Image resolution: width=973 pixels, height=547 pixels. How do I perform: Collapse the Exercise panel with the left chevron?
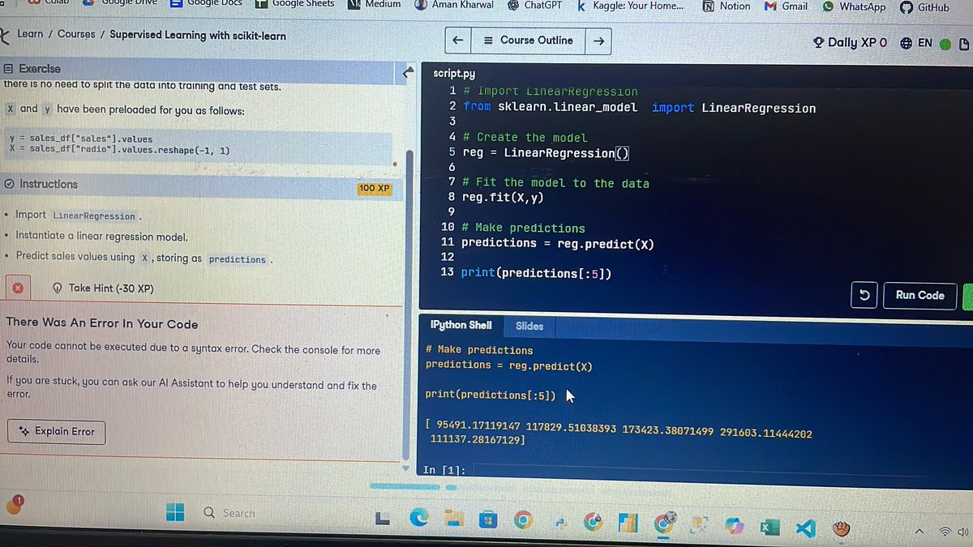407,71
